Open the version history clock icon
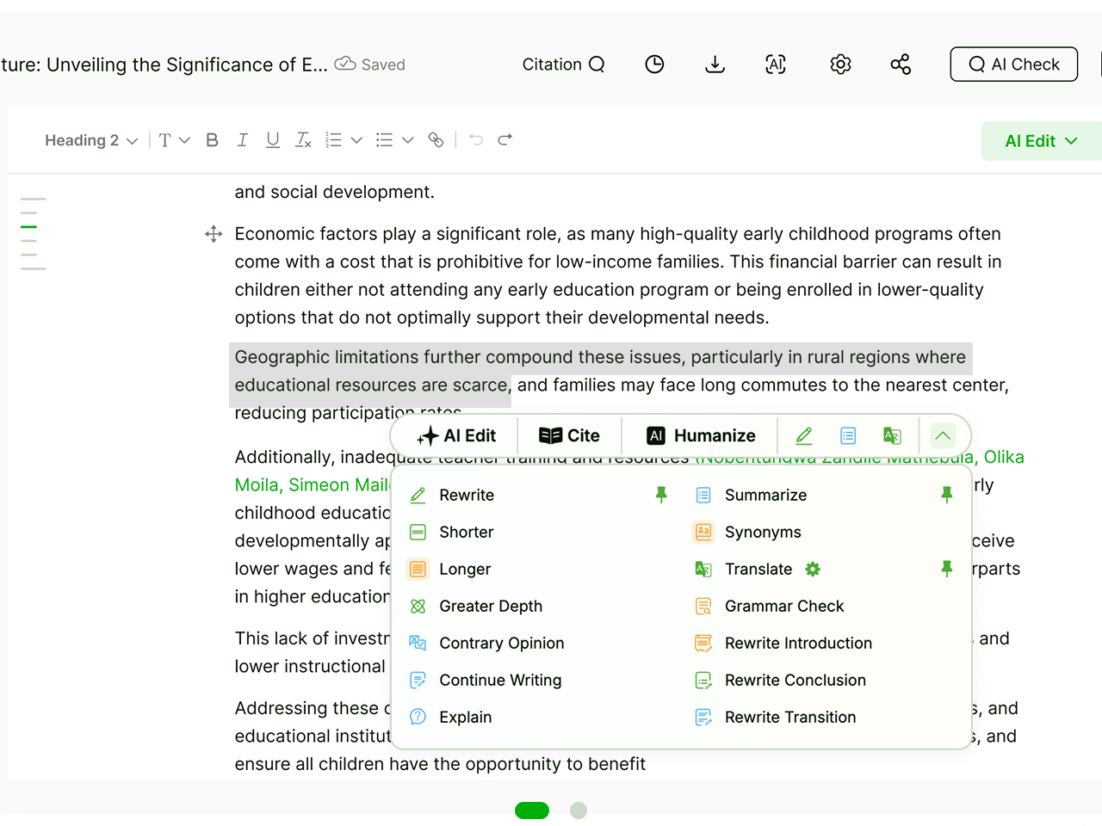This screenshot has width=1102, height=826. pyautogui.click(x=654, y=65)
